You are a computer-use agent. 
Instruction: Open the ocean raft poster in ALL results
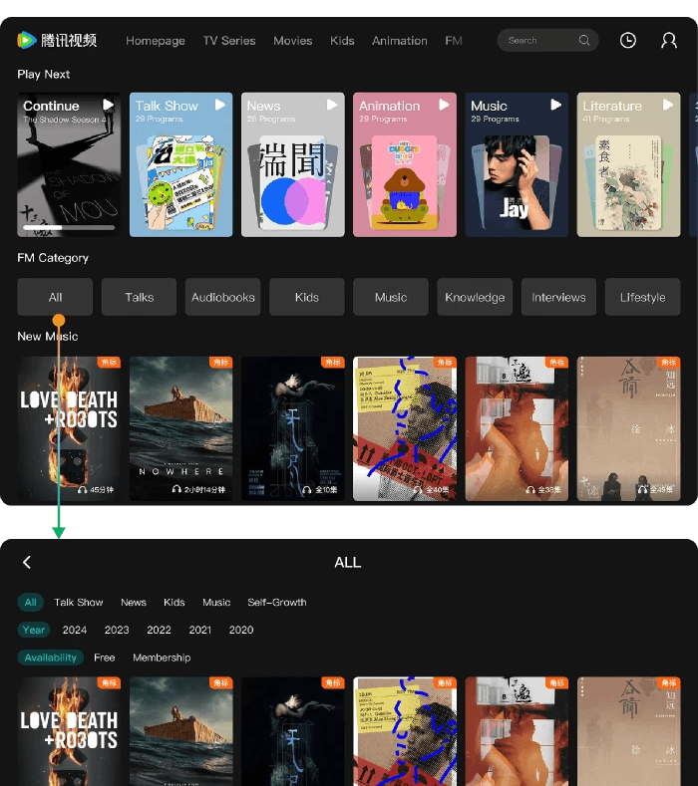click(181, 731)
